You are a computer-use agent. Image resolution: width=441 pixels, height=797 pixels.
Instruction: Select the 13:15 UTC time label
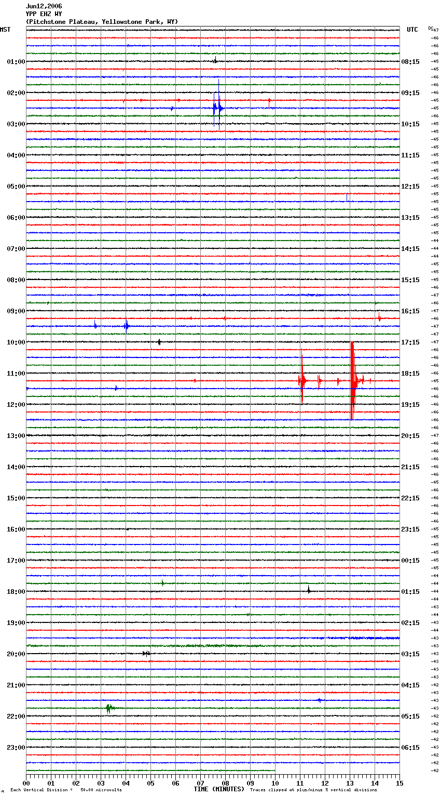coord(410,218)
